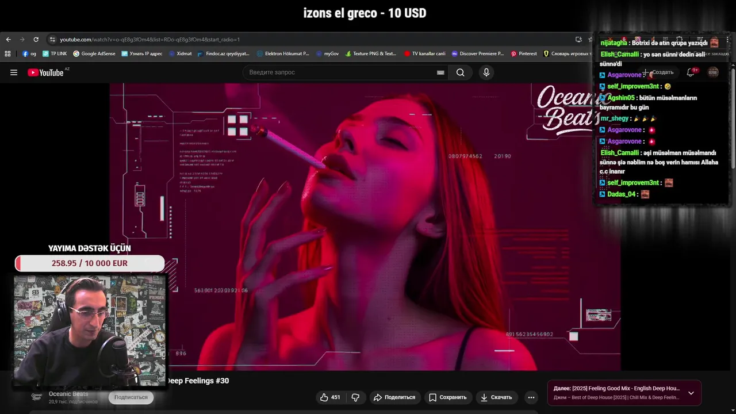Reload the YouTube page
Image resolution: width=736 pixels, height=414 pixels.
[x=36, y=39]
